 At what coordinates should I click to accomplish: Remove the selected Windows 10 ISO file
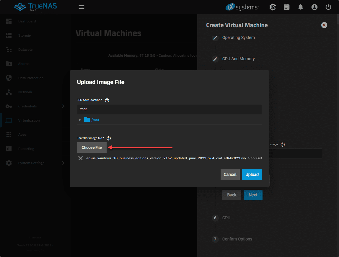coord(80,158)
